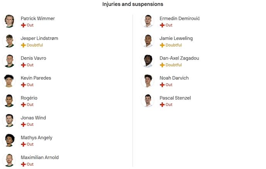Open Maximilian Arnold's player profile link
Screen dimensions: 266x169
pyautogui.click(x=39, y=157)
